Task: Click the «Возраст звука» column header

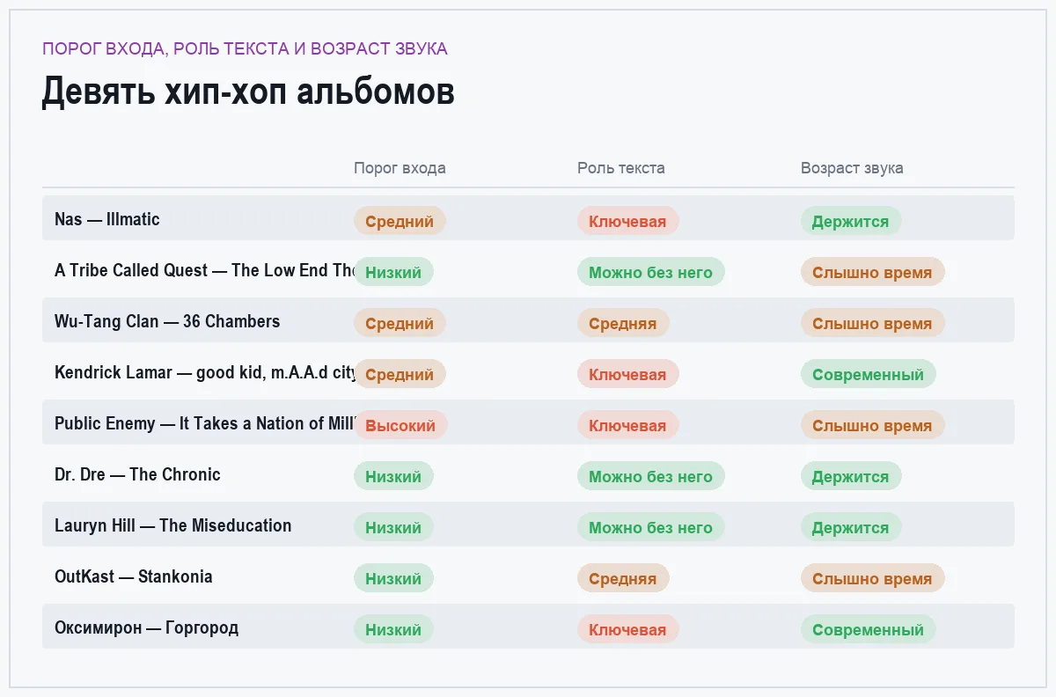Action: coord(852,168)
